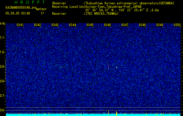Select the filename KAINAN09050340.png
The height and width of the screenshot is (116, 183).
(x=21, y=8)
